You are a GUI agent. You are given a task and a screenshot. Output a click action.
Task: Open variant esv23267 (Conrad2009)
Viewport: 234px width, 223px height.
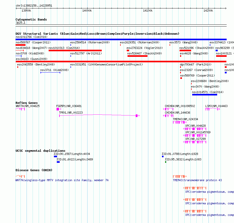pos(196,70)
